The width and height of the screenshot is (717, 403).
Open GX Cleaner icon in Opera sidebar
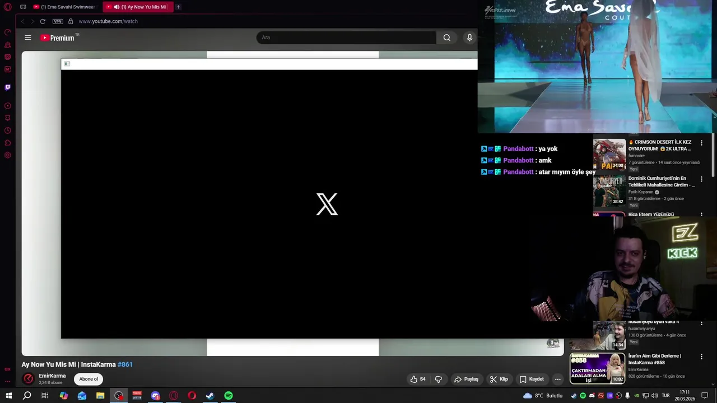(x=8, y=45)
